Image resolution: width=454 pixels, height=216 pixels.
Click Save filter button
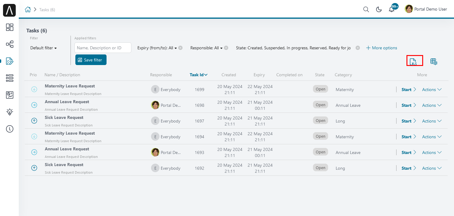point(91,60)
